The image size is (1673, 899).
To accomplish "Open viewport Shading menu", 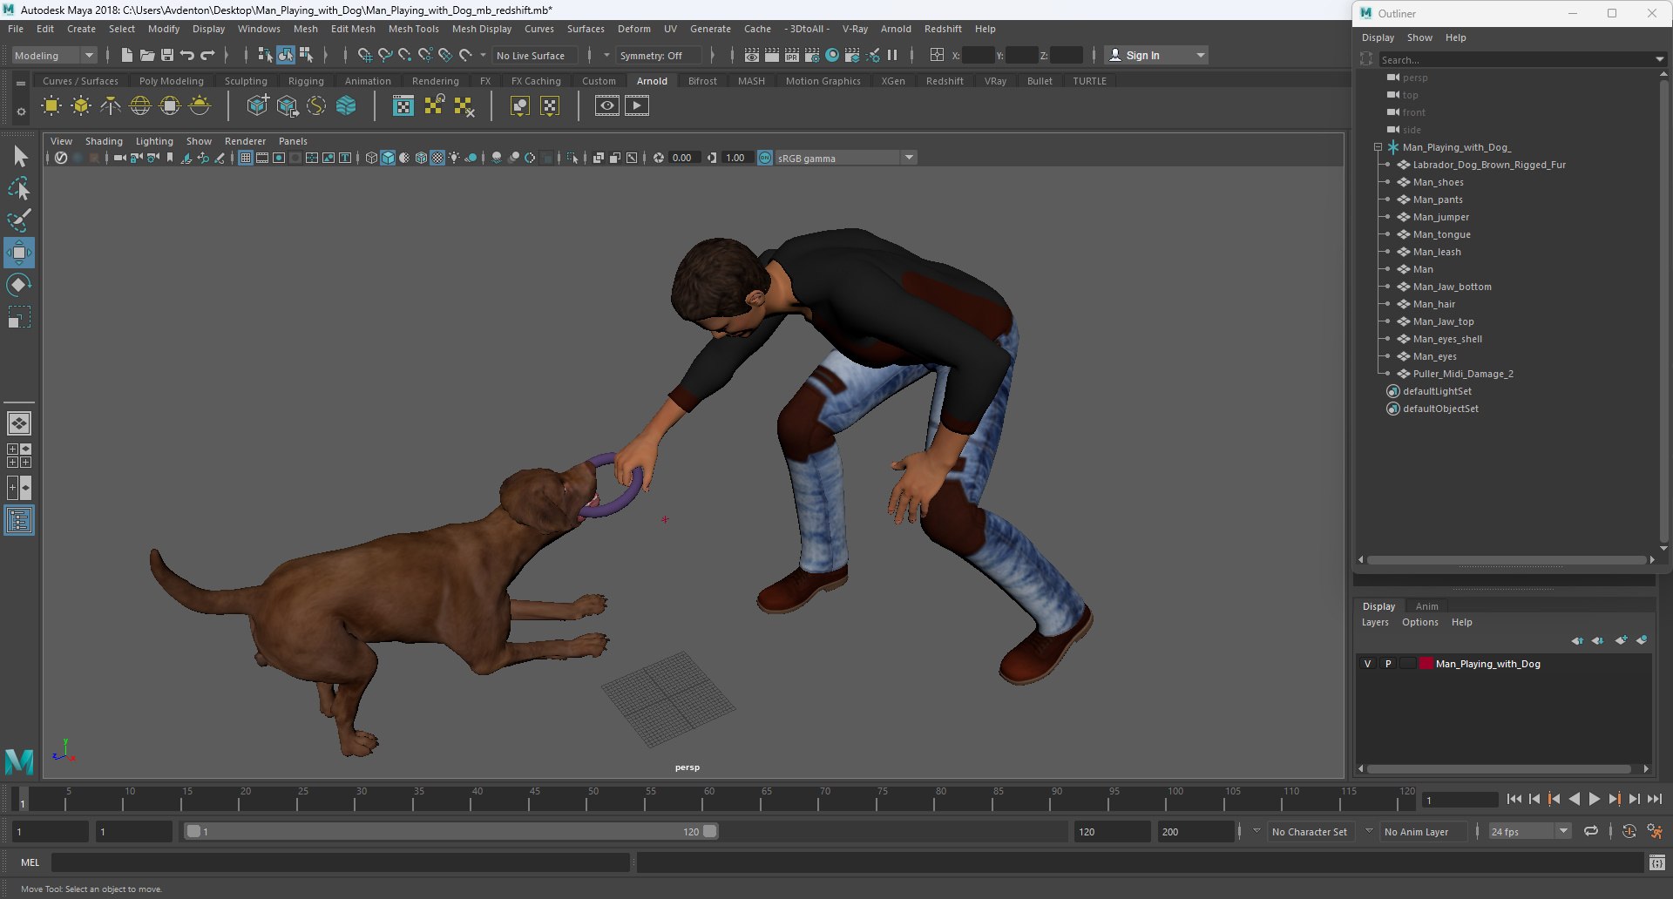I will [x=104, y=141].
